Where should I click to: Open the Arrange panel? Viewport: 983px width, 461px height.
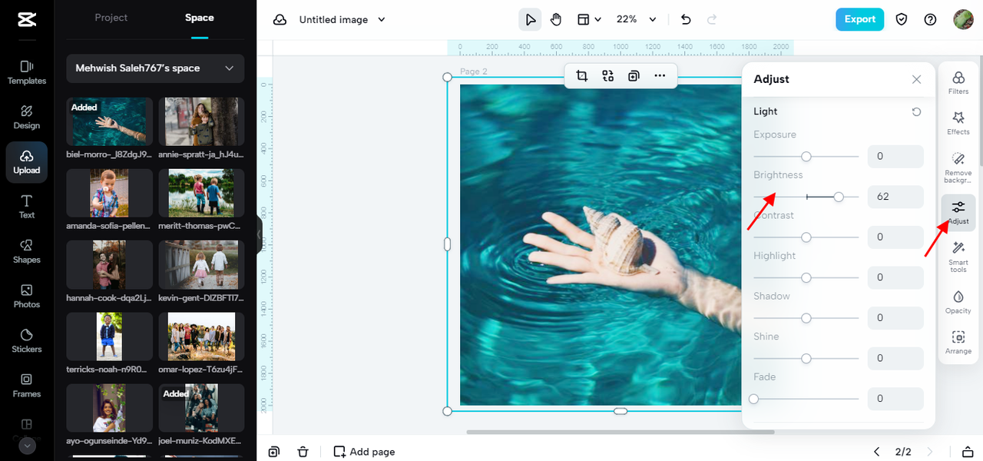958,343
